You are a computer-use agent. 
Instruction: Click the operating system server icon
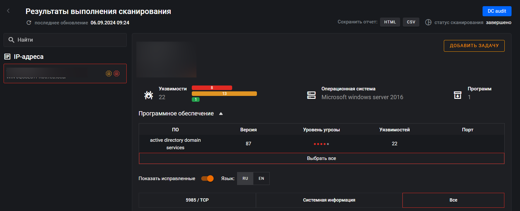311,95
